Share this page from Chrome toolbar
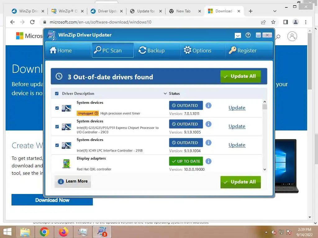This screenshot has height=238, width=318. 263,22
